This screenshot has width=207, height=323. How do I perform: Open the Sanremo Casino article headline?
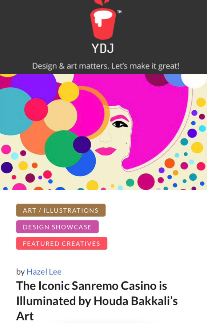[97, 301]
